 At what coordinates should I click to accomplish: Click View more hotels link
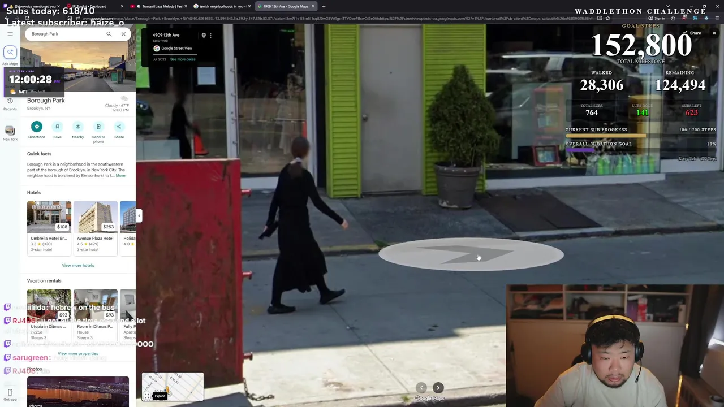pyautogui.click(x=78, y=265)
